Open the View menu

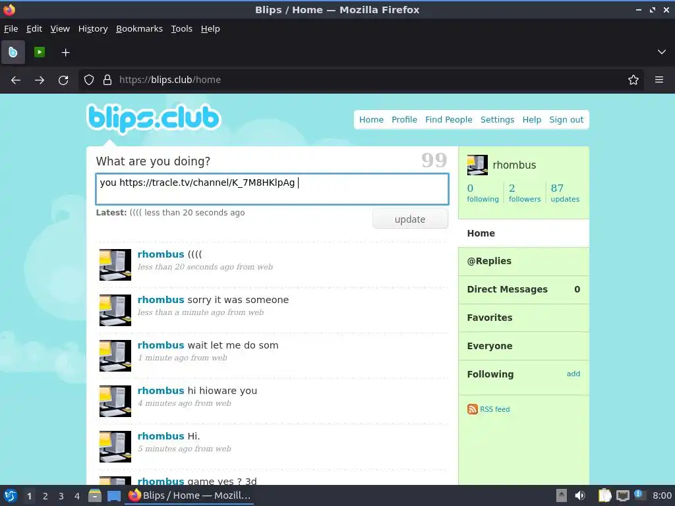[x=60, y=29]
